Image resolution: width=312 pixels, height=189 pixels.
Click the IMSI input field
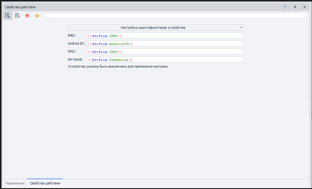(165, 51)
